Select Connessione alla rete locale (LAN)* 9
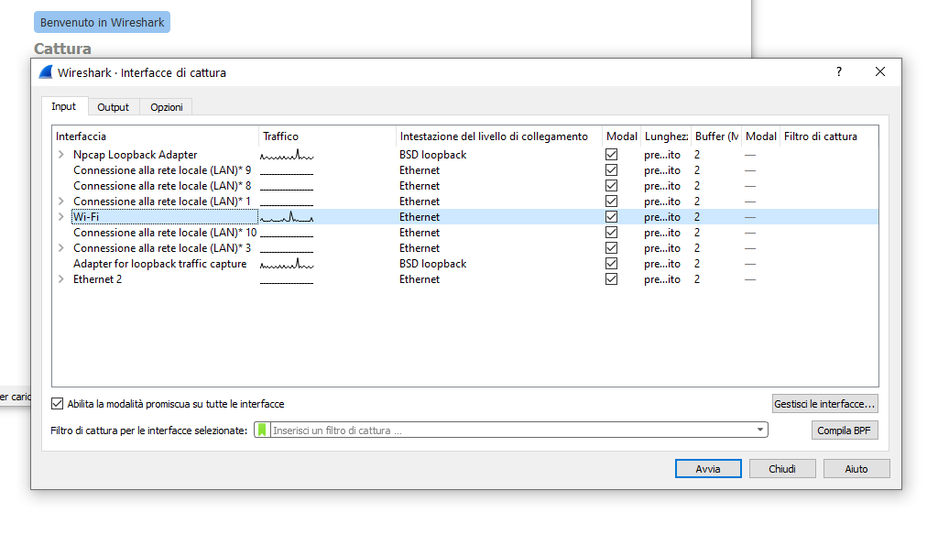 click(x=162, y=169)
